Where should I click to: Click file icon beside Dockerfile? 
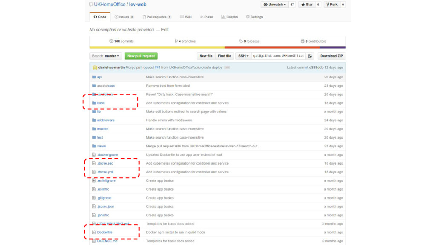coord(94,232)
